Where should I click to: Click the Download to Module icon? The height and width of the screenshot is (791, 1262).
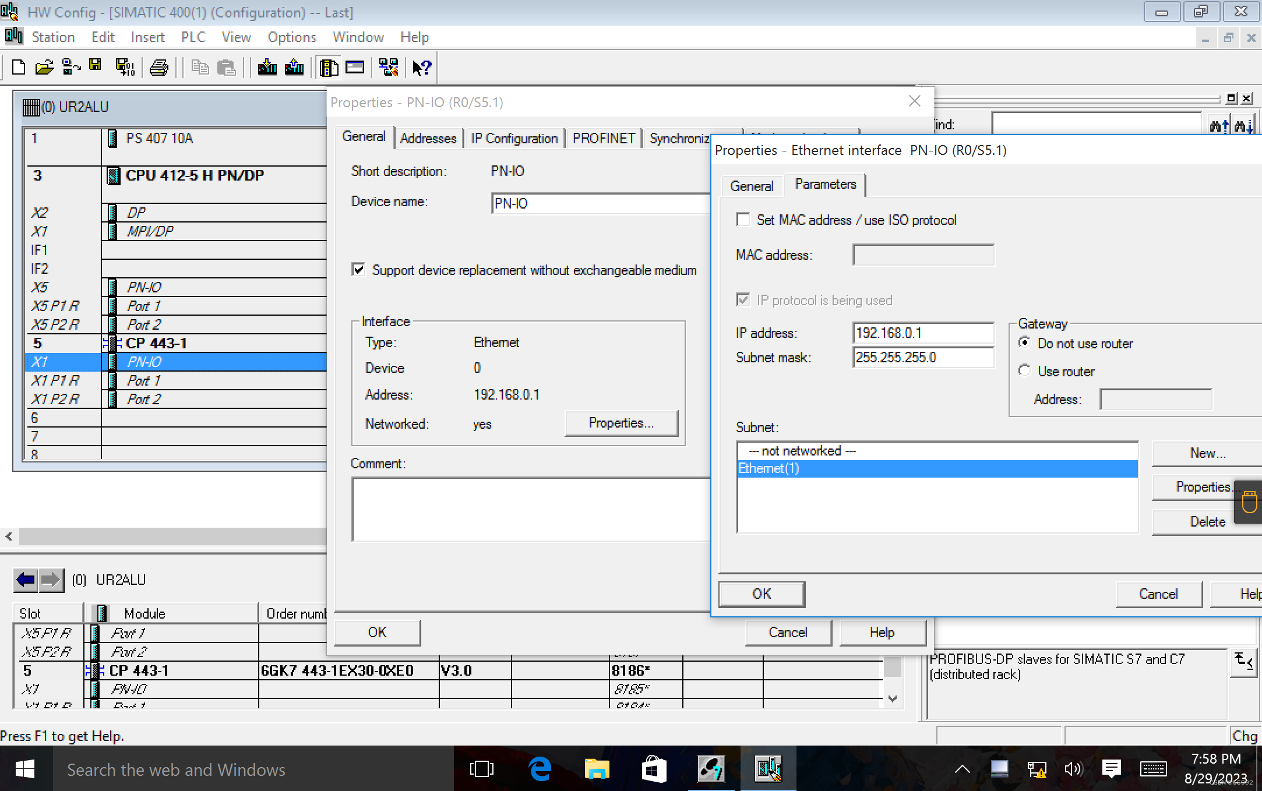click(267, 68)
